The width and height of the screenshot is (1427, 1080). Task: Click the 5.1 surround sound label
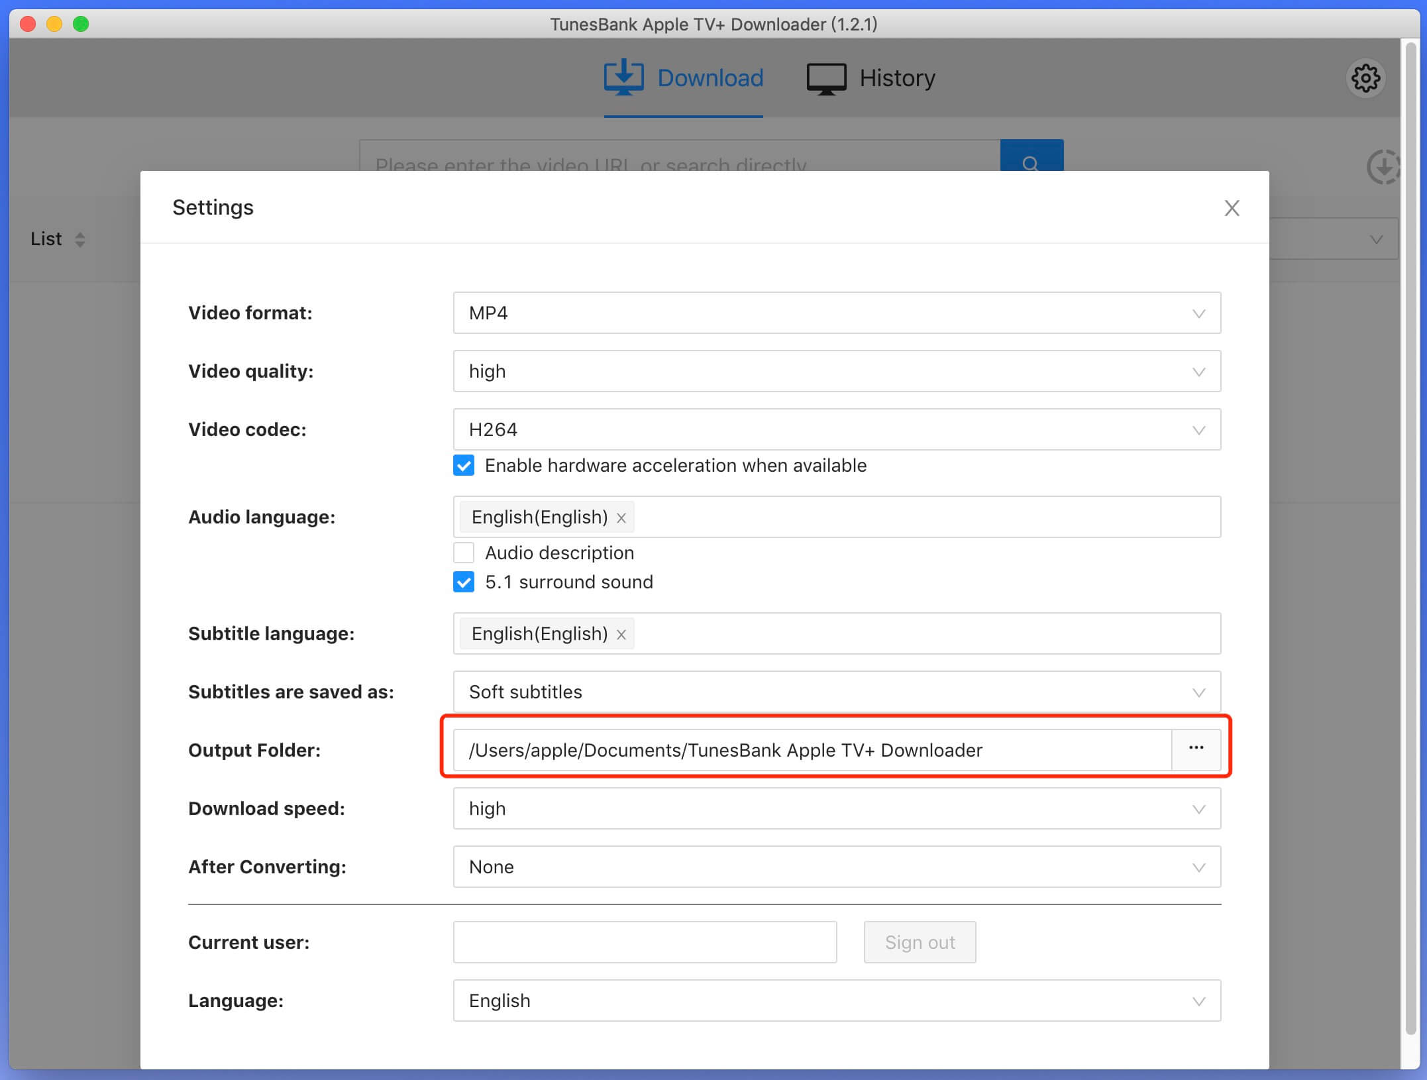coord(568,582)
